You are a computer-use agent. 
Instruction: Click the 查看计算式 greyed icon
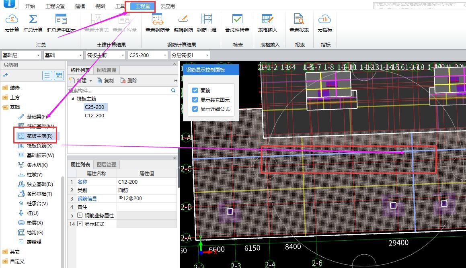pos(96,20)
